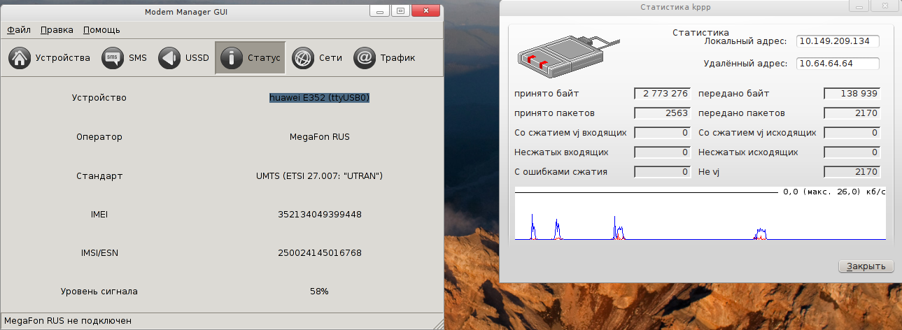The height and width of the screenshot is (330, 902).
Task: Open the Трафик (Traffic) section
Action: (x=384, y=57)
